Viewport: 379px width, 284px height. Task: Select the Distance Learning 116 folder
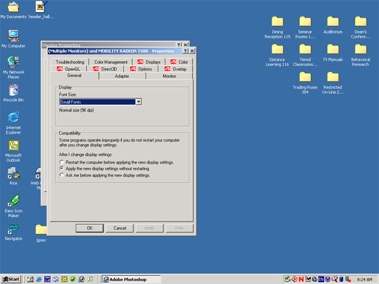click(x=277, y=55)
